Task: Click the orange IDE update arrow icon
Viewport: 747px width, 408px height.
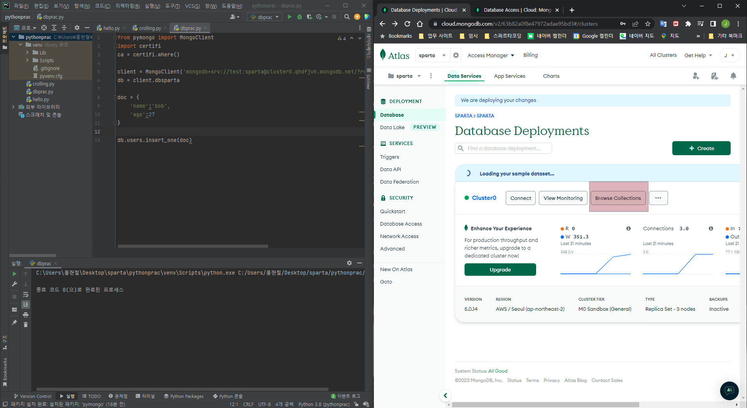Action: (357, 17)
